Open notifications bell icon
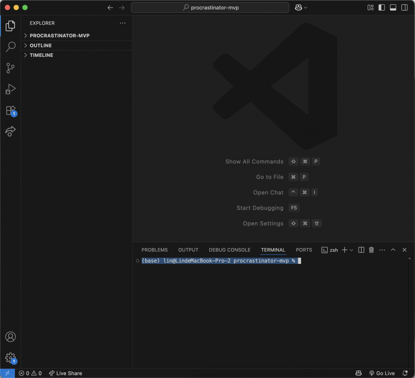Image resolution: width=415 pixels, height=378 pixels. [405, 373]
